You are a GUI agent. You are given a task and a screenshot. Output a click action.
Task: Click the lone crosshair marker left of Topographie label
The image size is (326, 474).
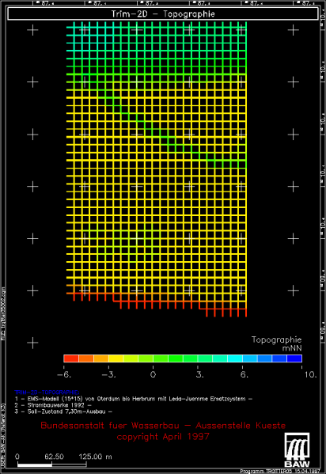click(x=32, y=343)
